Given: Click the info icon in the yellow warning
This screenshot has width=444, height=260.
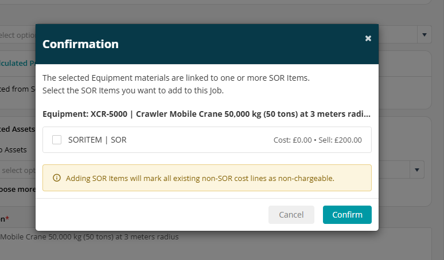Looking at the screenshot, I should click(57, 178).
